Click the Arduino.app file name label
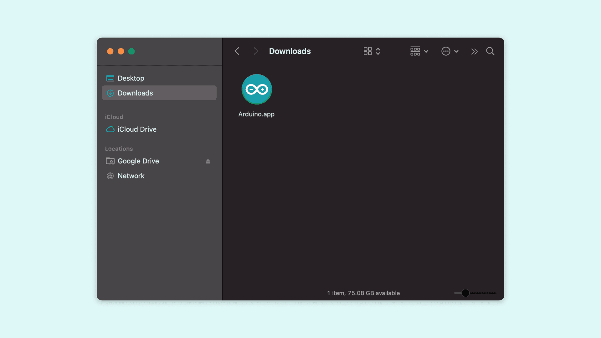Image resolution: width=601 pixels, height=338 pixels. click(x=256, y=114)
